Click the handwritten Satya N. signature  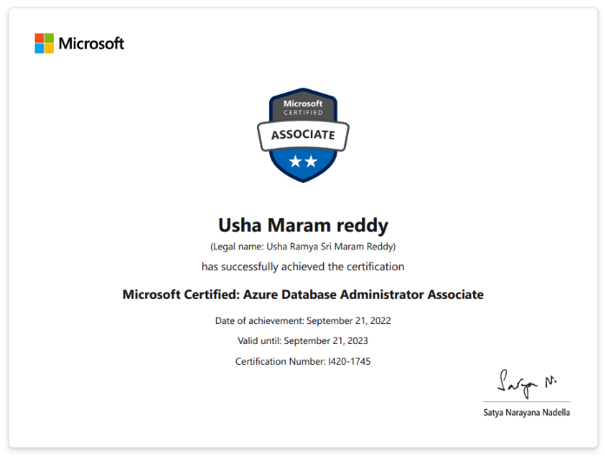point(527,383)
